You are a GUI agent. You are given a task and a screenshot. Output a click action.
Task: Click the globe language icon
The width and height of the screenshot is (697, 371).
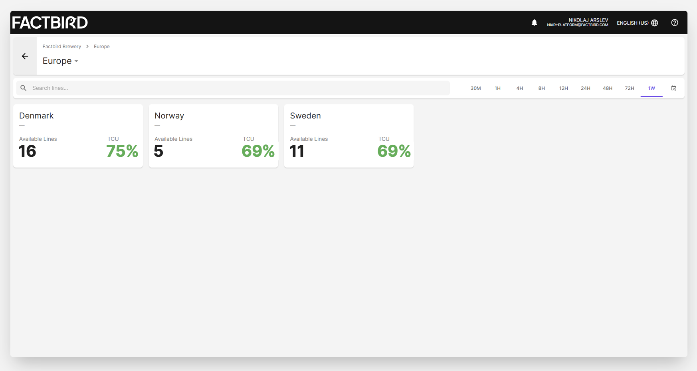[655, 23]
